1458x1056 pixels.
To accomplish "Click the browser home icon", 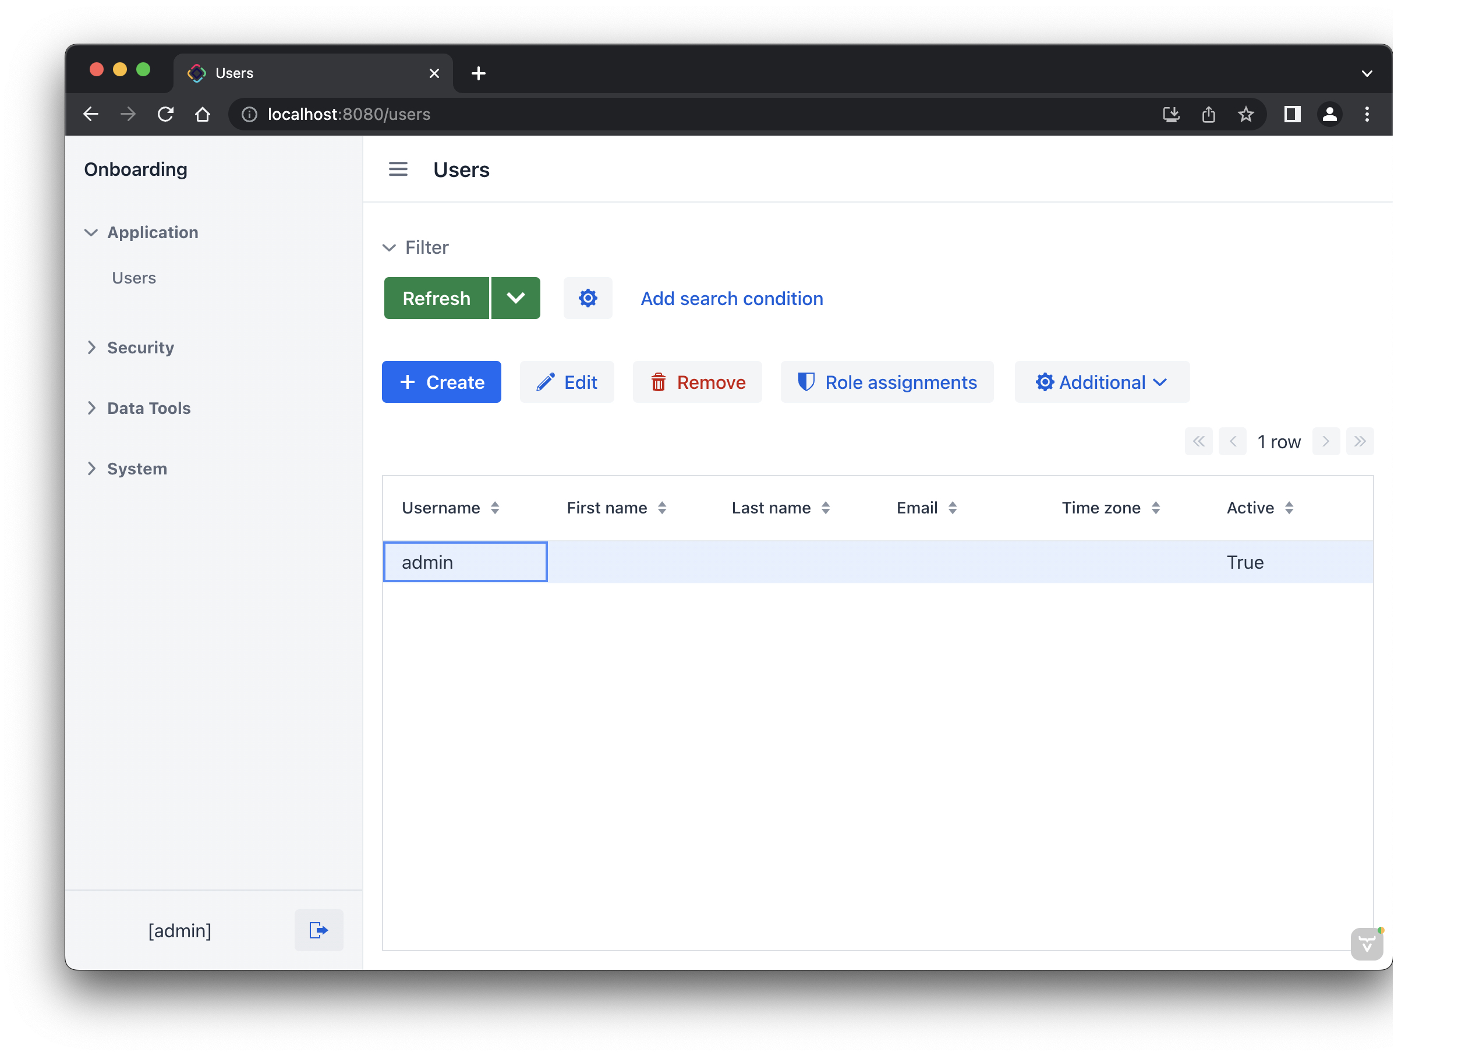I will point(203,114).
